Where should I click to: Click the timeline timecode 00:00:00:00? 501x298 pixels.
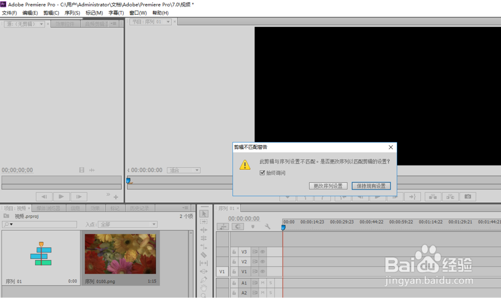click(x=244, y=218)
